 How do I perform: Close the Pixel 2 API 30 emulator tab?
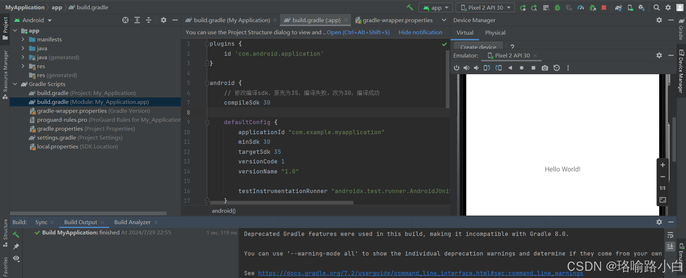[x=535, y=56]
